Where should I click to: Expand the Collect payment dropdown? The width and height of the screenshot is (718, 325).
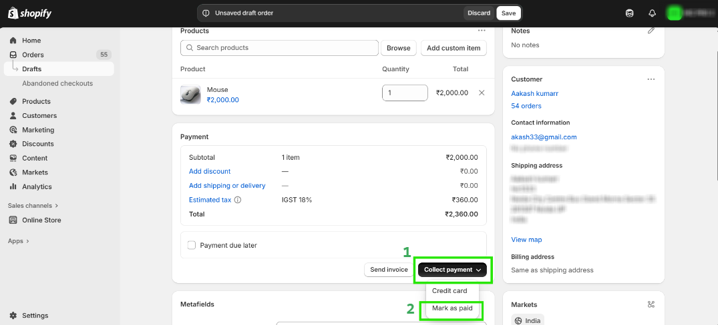click(x=454, y=270)
